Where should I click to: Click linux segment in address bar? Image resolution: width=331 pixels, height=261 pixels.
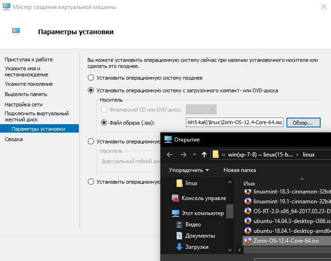308,155
